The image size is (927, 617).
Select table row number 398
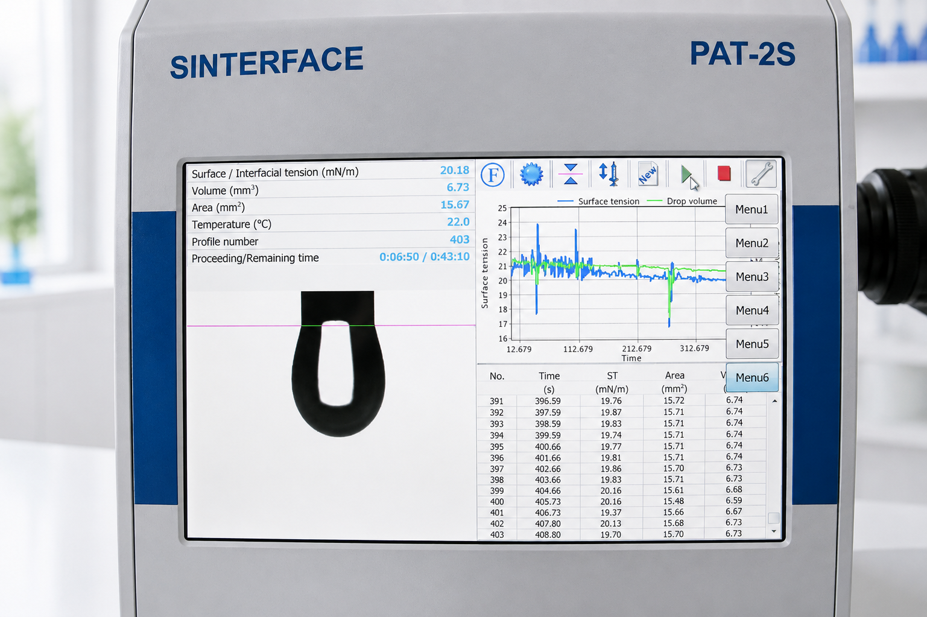(x=496, y=480)
